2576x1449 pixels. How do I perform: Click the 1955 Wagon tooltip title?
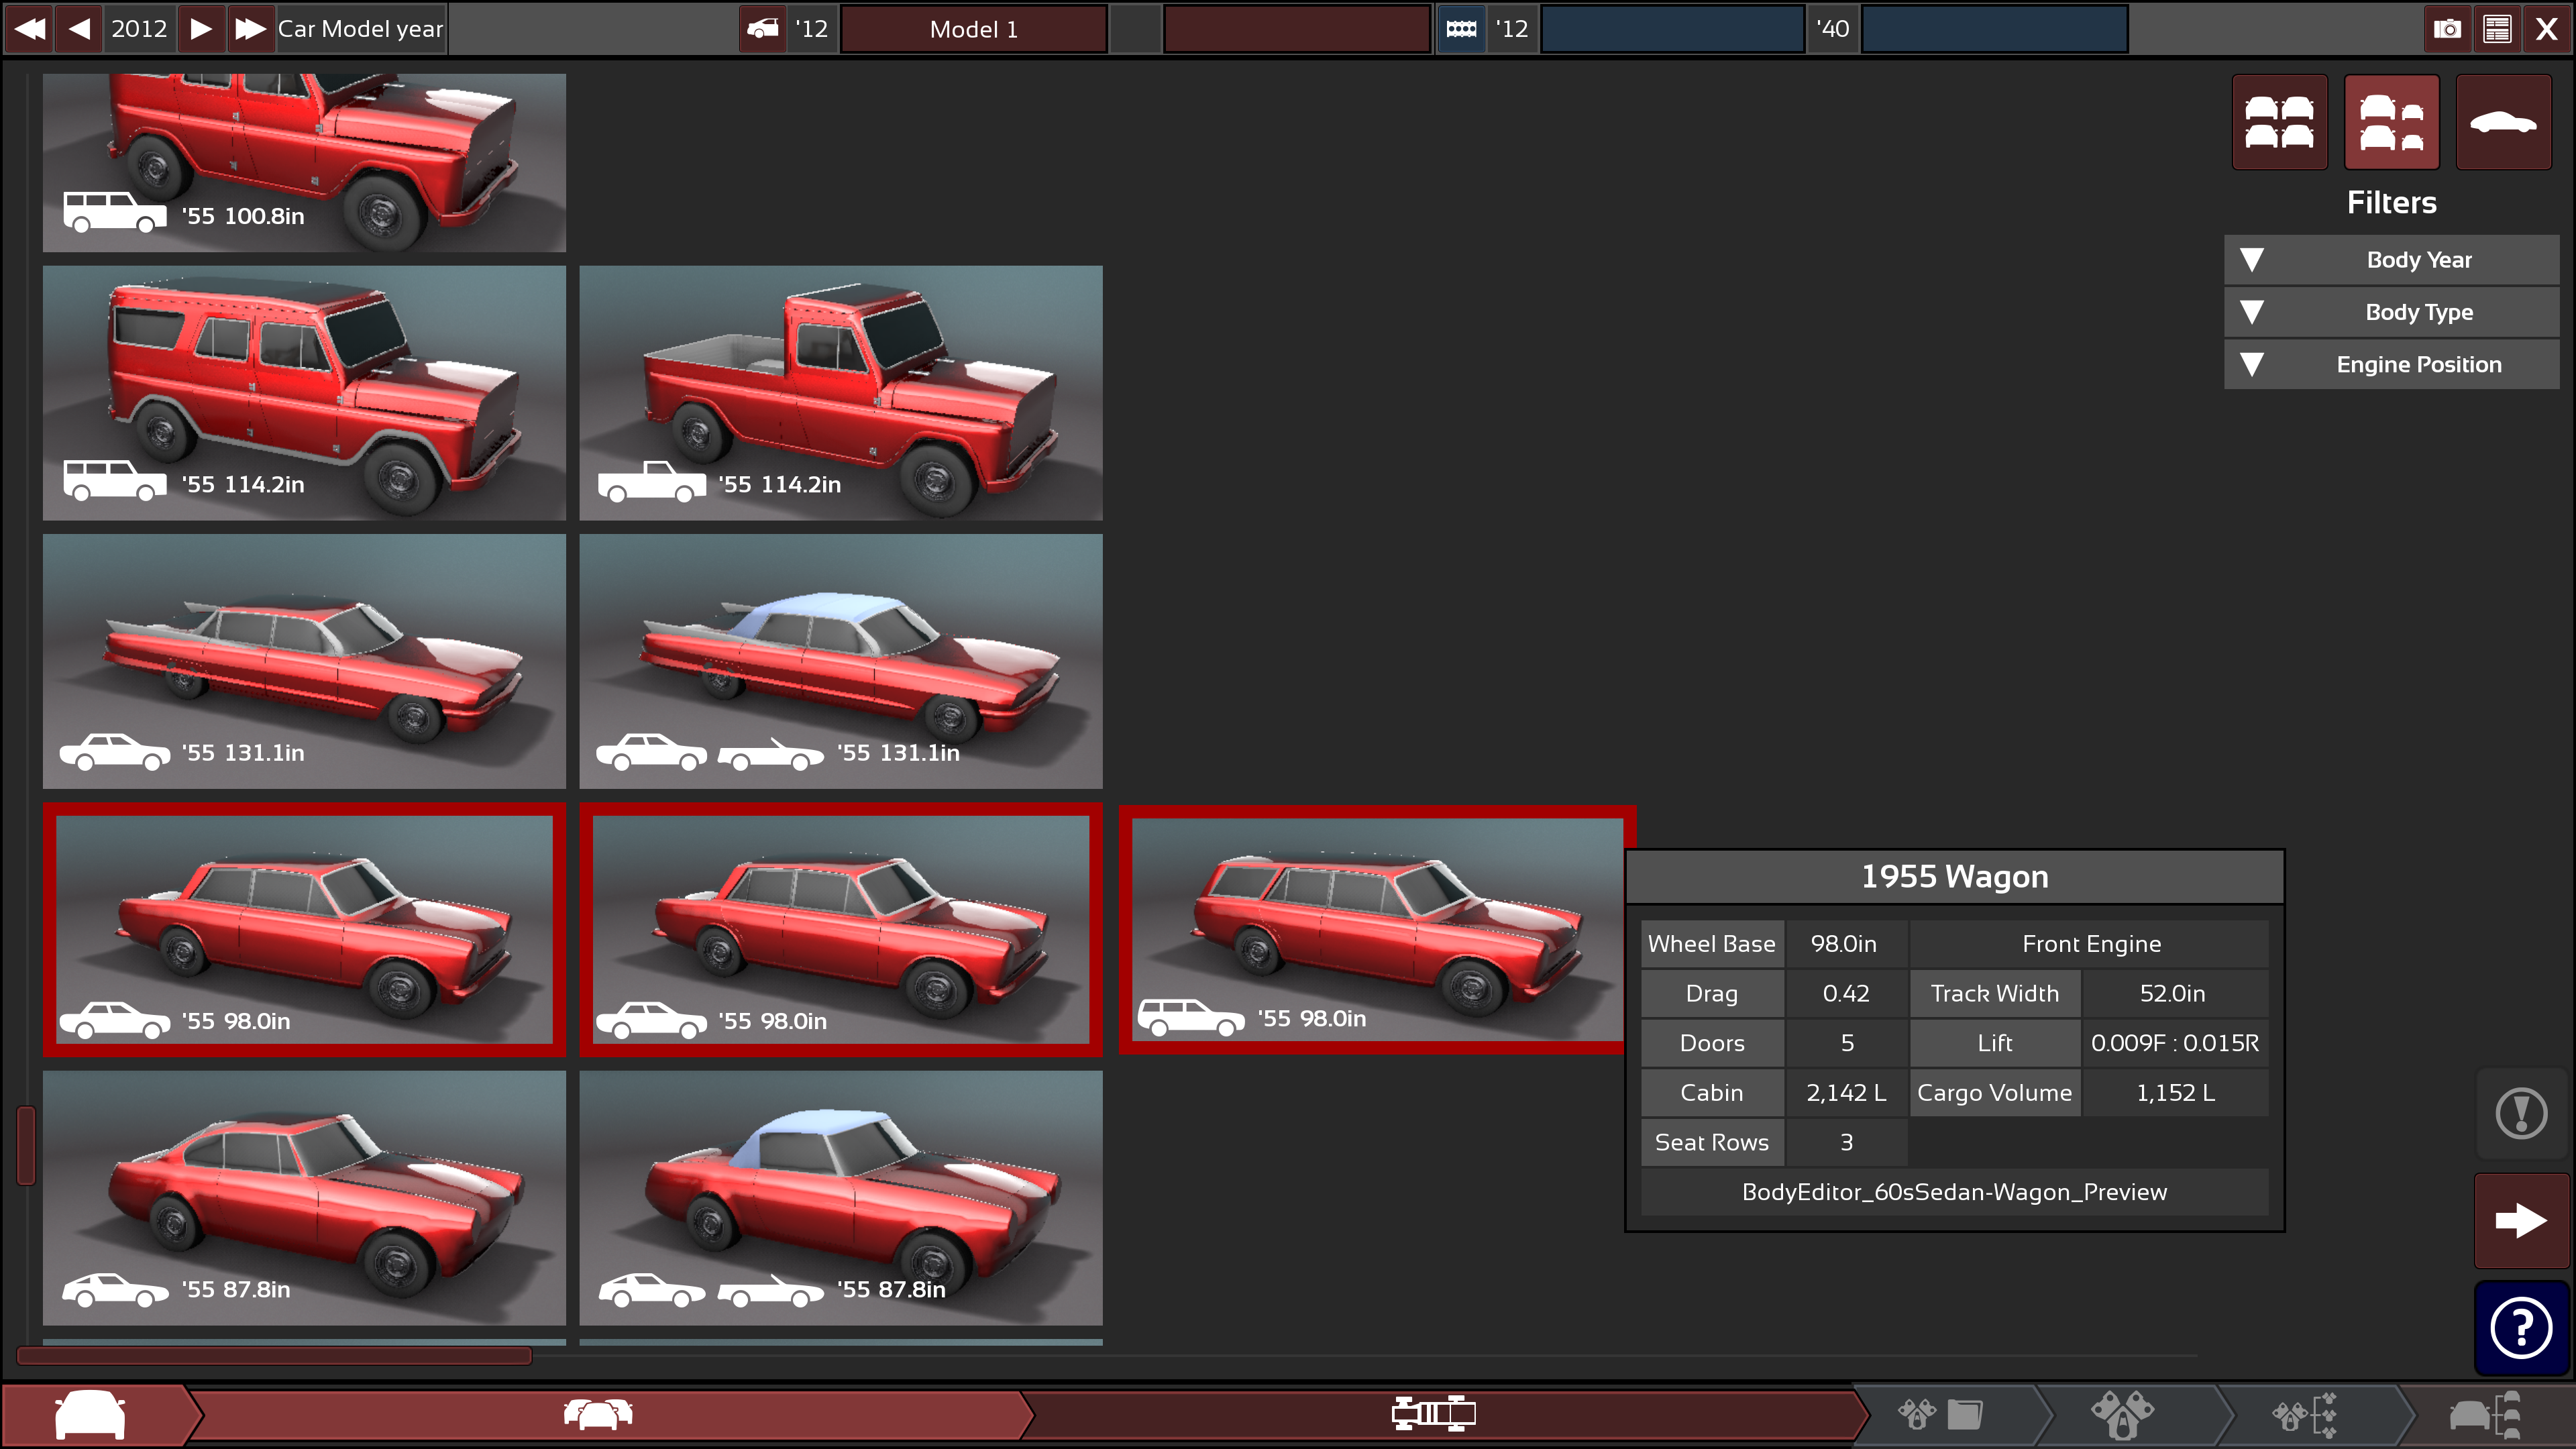click(x=1954, y=877)
